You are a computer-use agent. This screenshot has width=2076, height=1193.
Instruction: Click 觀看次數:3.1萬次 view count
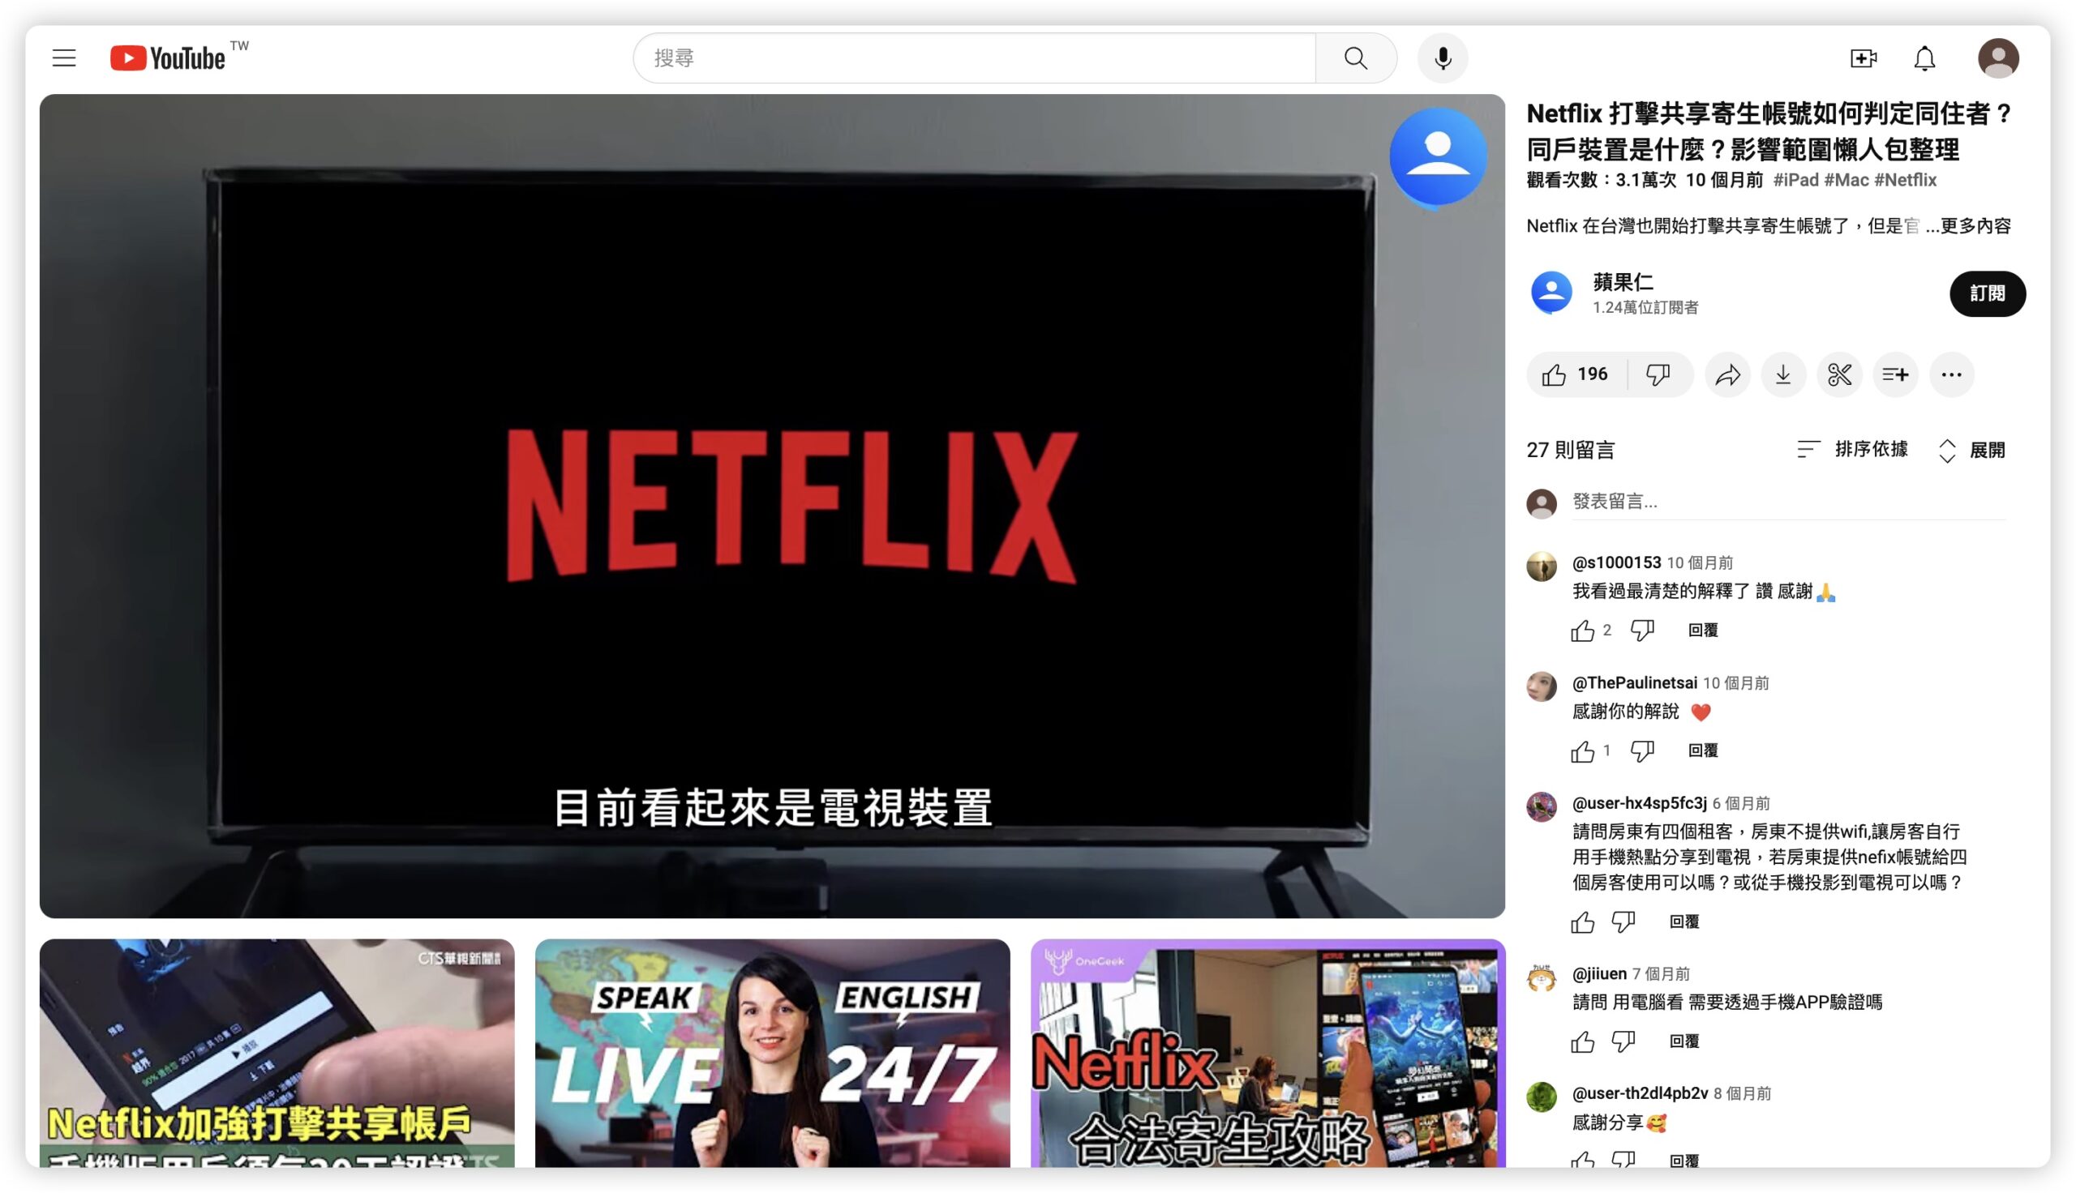(1601, 180)
